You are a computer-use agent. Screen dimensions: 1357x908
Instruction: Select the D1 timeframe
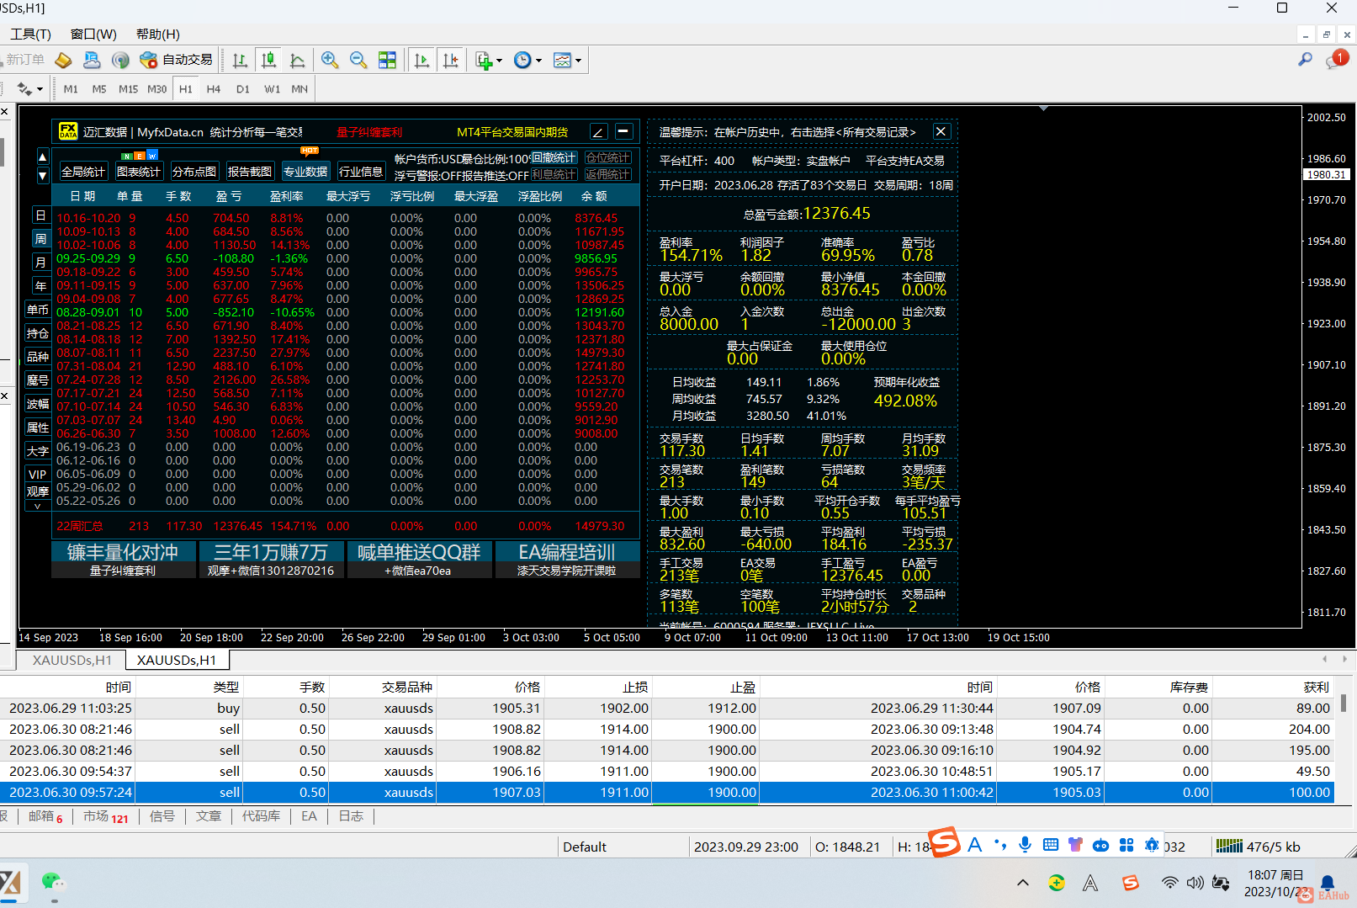click(243, 88)
